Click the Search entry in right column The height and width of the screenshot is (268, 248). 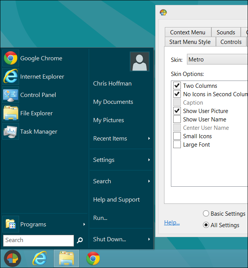(x=102, y=181)
